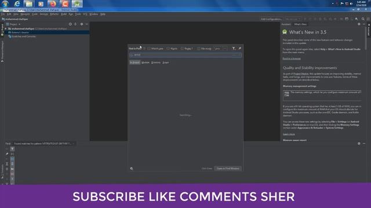This screenshot has height=208, width=371.
Task: Click the search everywhere magnifier in main toolbar
Action: click(363, 19)
